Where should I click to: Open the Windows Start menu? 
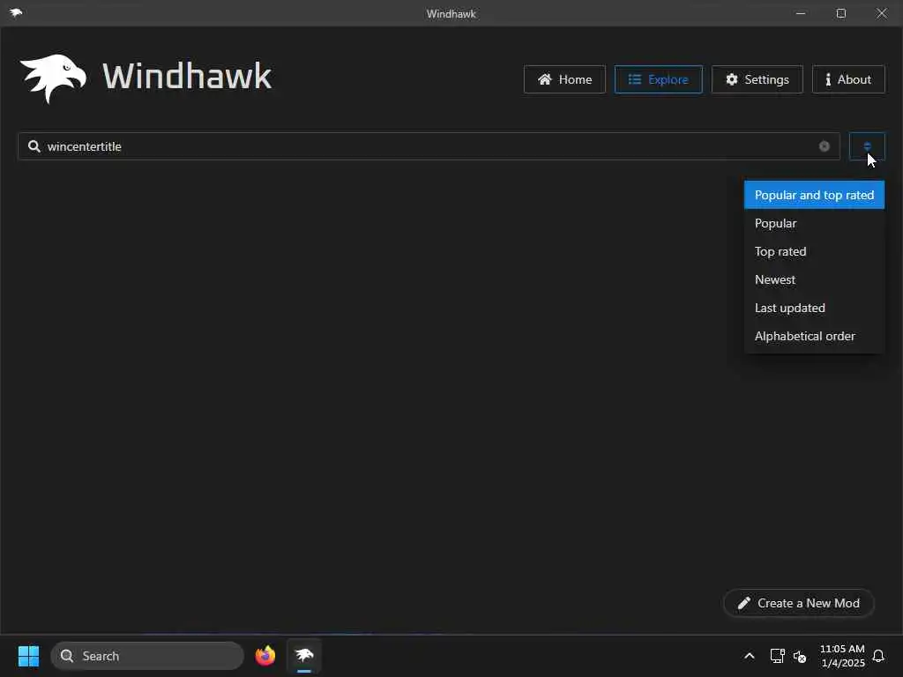(28, 656)
